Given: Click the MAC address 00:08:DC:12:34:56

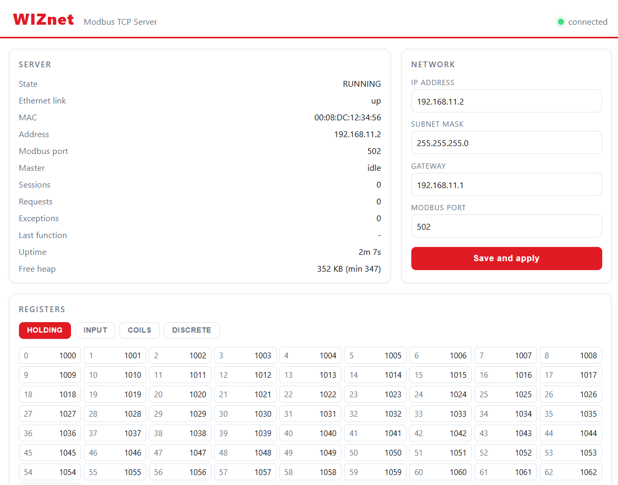Looking at the screenshot, I should [x=348, y=117].
